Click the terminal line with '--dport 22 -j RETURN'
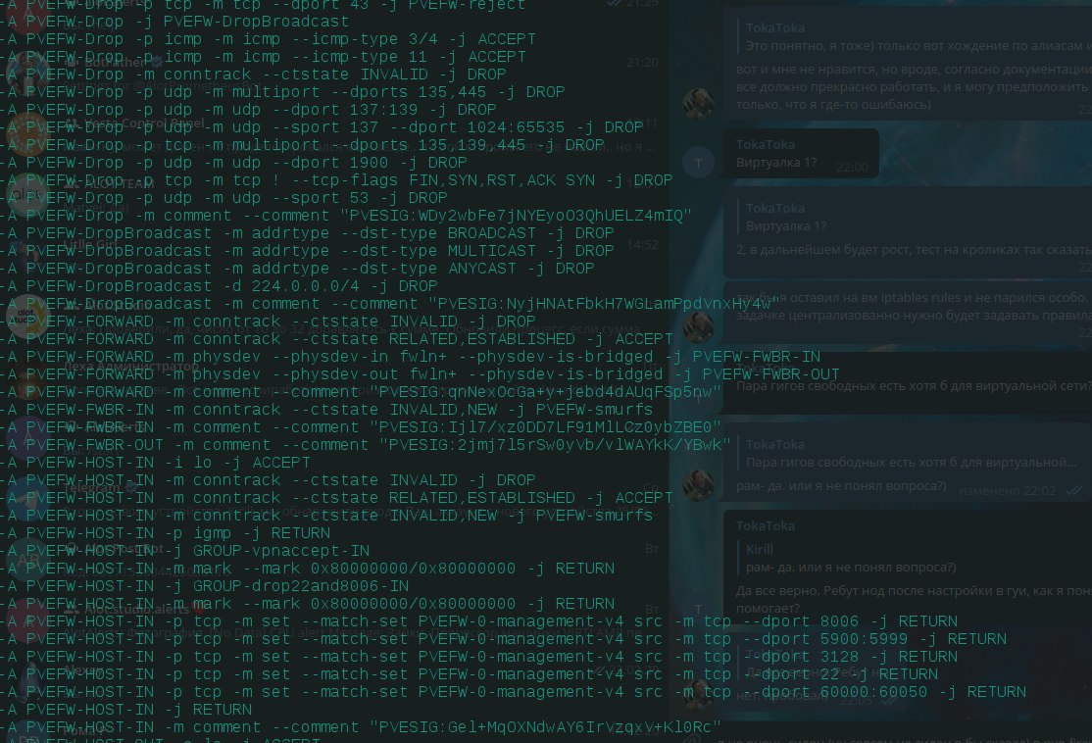Image resolution: width=1092 pixels, height=743 pixels. tap(469, 674)
